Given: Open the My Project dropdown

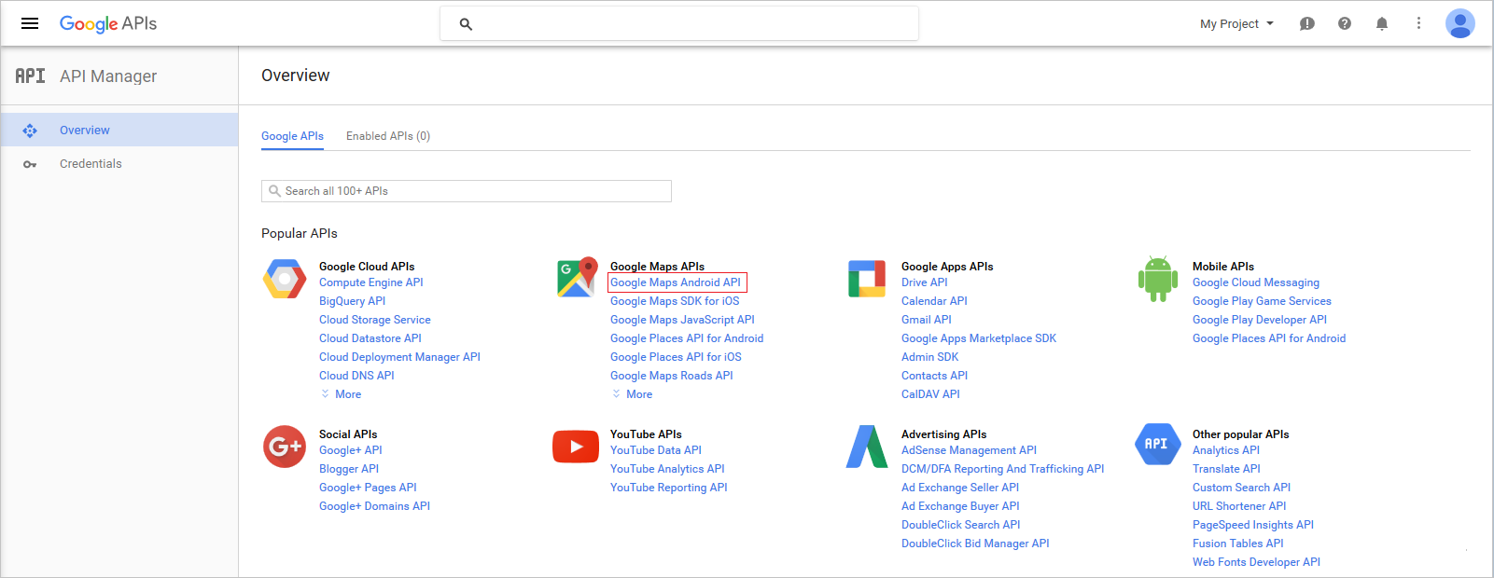Looking at the screenshot, I should (1236, 24).
